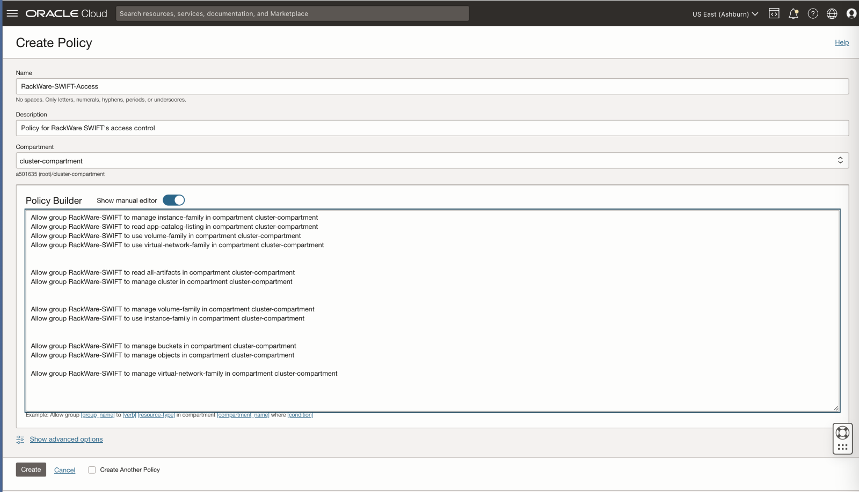859x492 pixels.
Task: Click the Create Policy heading
Action: click(x=54, y=43)
